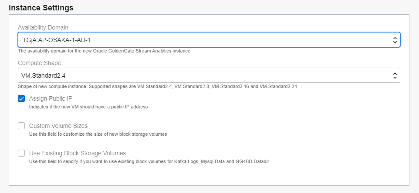The image size is (419, 193).
Task: Click the Instance Settings heading
Action: click(41, 8)
